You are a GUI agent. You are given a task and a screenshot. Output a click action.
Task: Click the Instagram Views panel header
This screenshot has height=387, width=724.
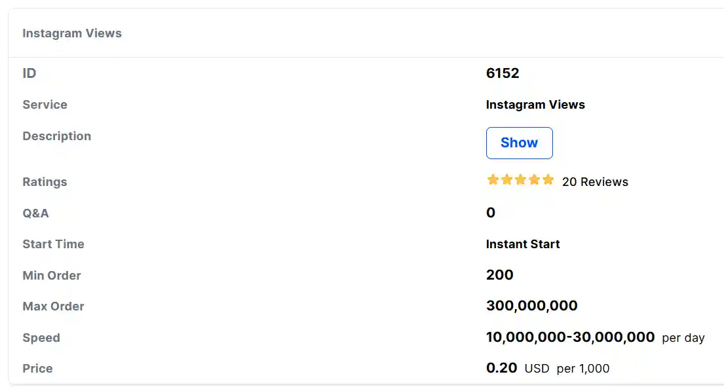click(72, 33)
